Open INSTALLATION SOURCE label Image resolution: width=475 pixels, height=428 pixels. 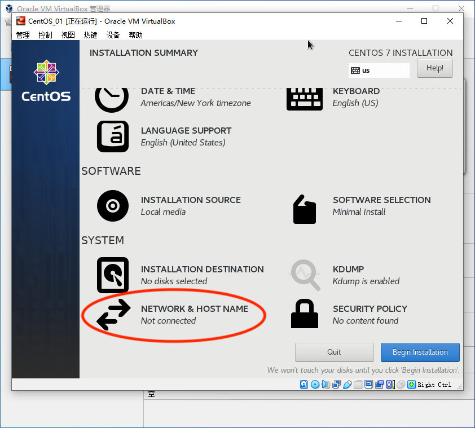click(191, 200)
